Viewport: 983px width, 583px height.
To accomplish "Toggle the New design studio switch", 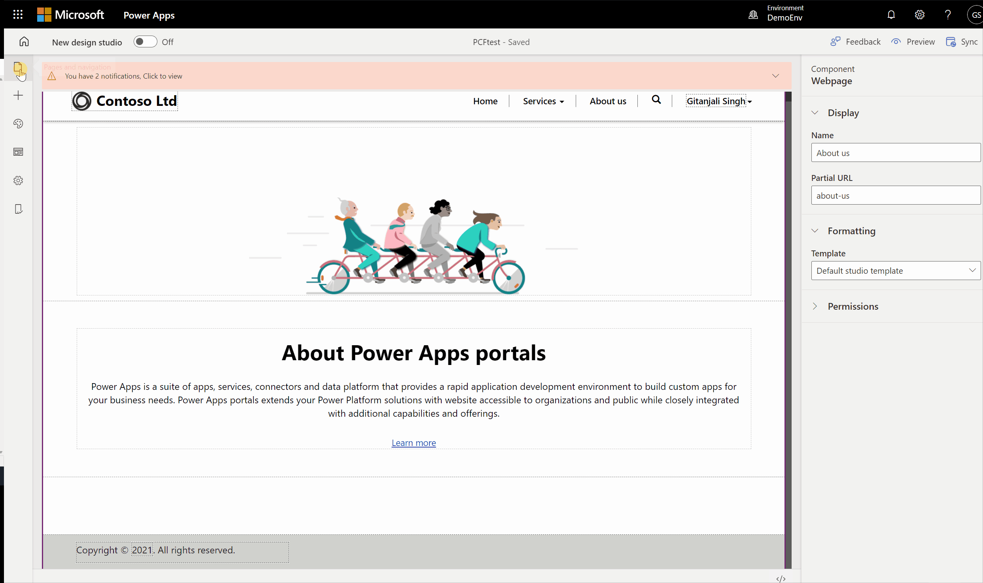I will pos(145,41).
